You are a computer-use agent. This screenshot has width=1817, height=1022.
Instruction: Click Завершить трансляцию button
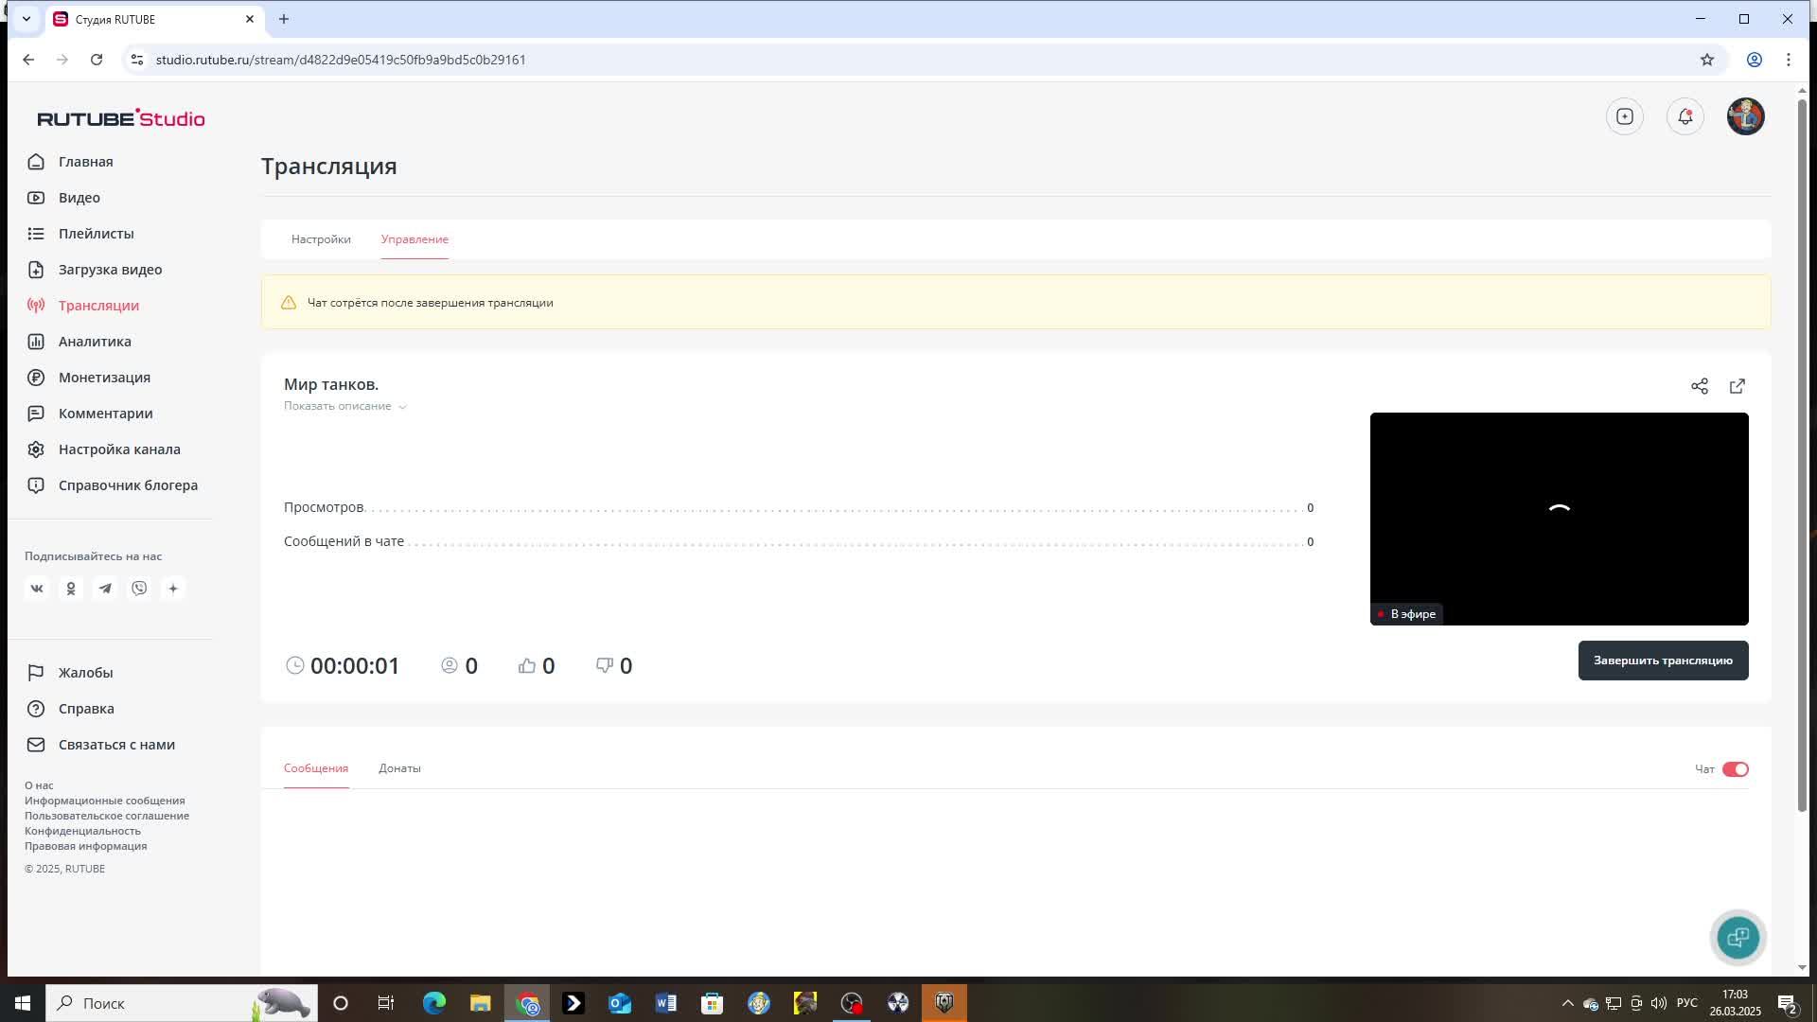point(1663,661)
